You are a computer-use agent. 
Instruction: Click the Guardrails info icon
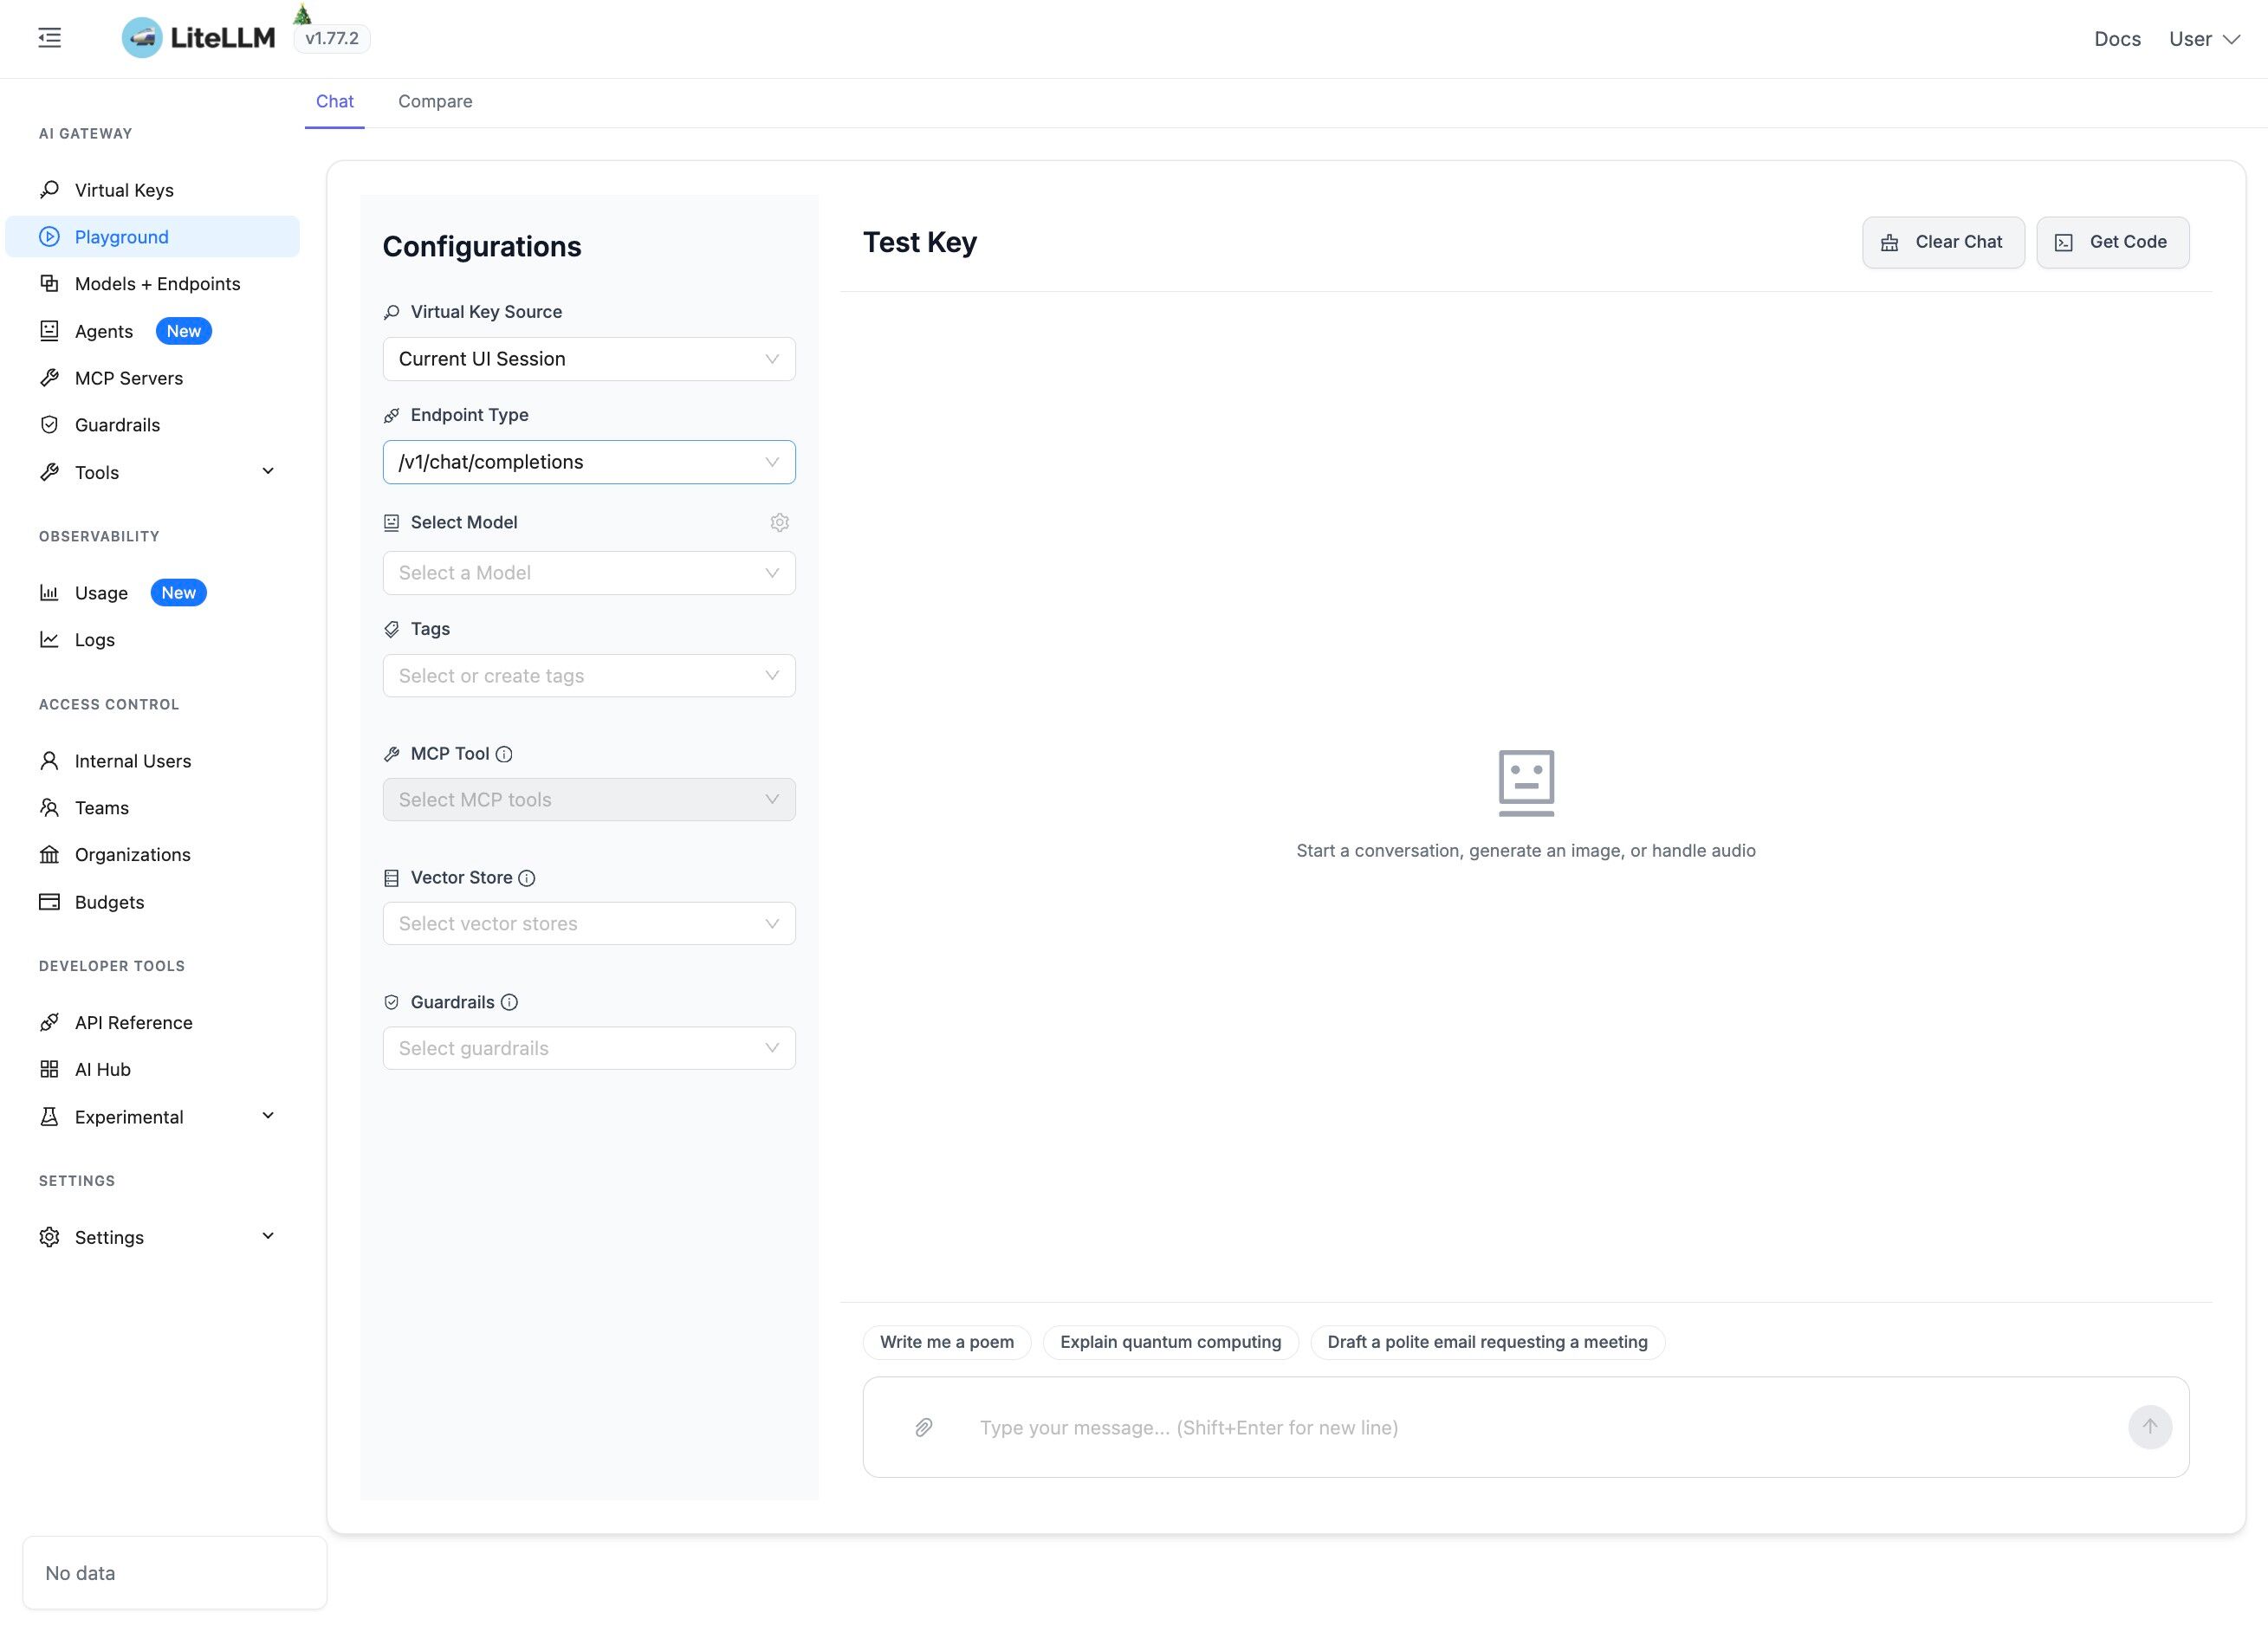point(510,1001)
